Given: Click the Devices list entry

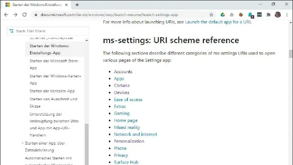Looking at the screenshot, I should [x=121, y=92].
